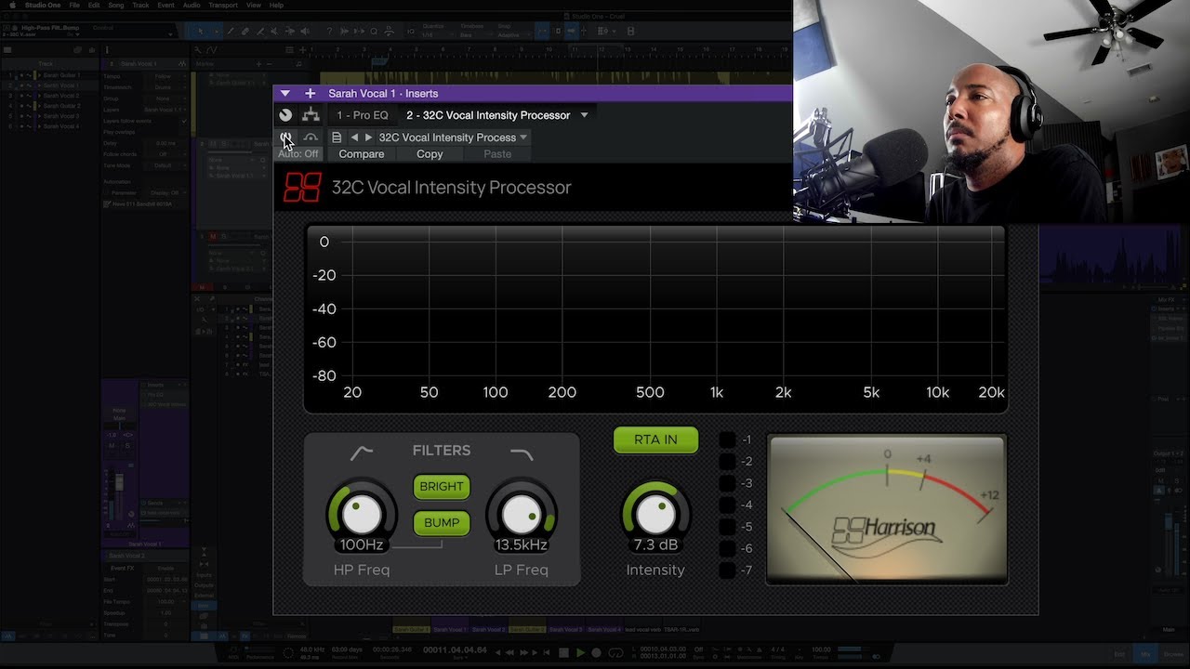
Task: Open the View menu
Action: click(253, 5)
